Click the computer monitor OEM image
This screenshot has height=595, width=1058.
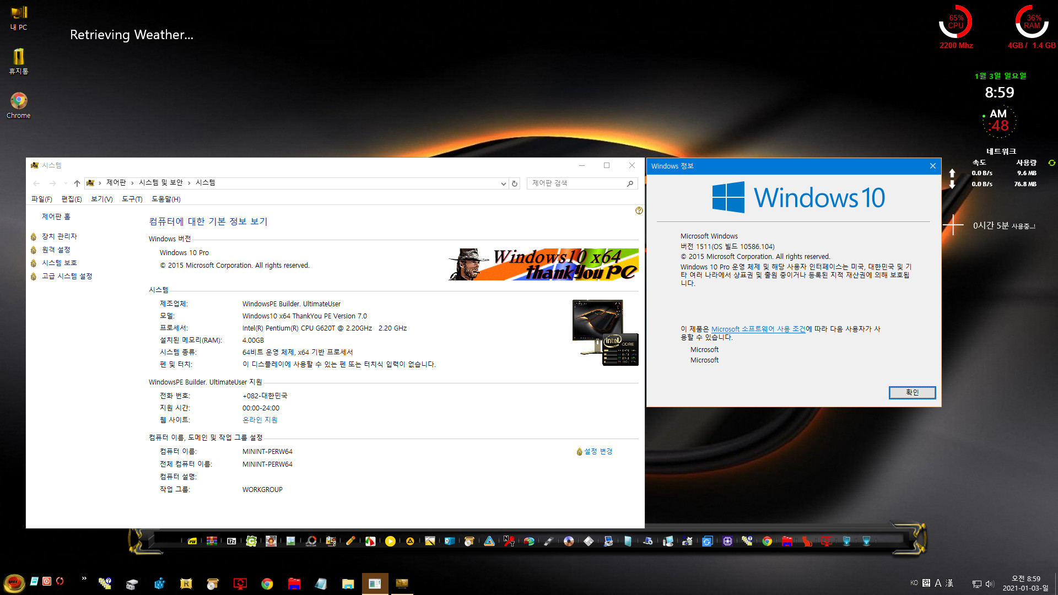pos(605,332)
